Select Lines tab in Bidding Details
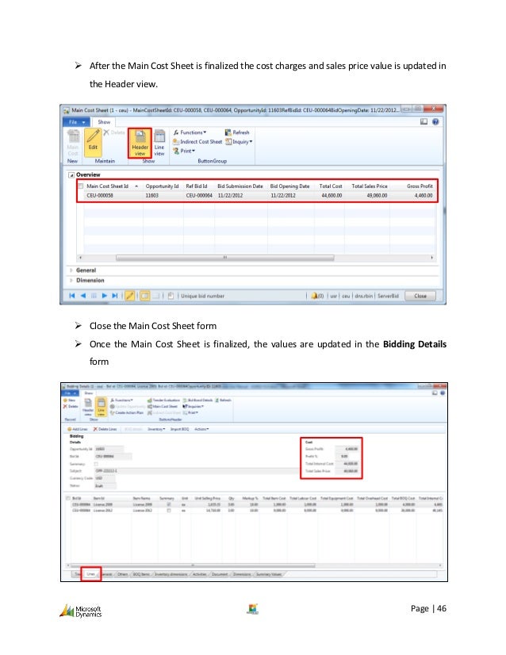 [x=90, y=574]
